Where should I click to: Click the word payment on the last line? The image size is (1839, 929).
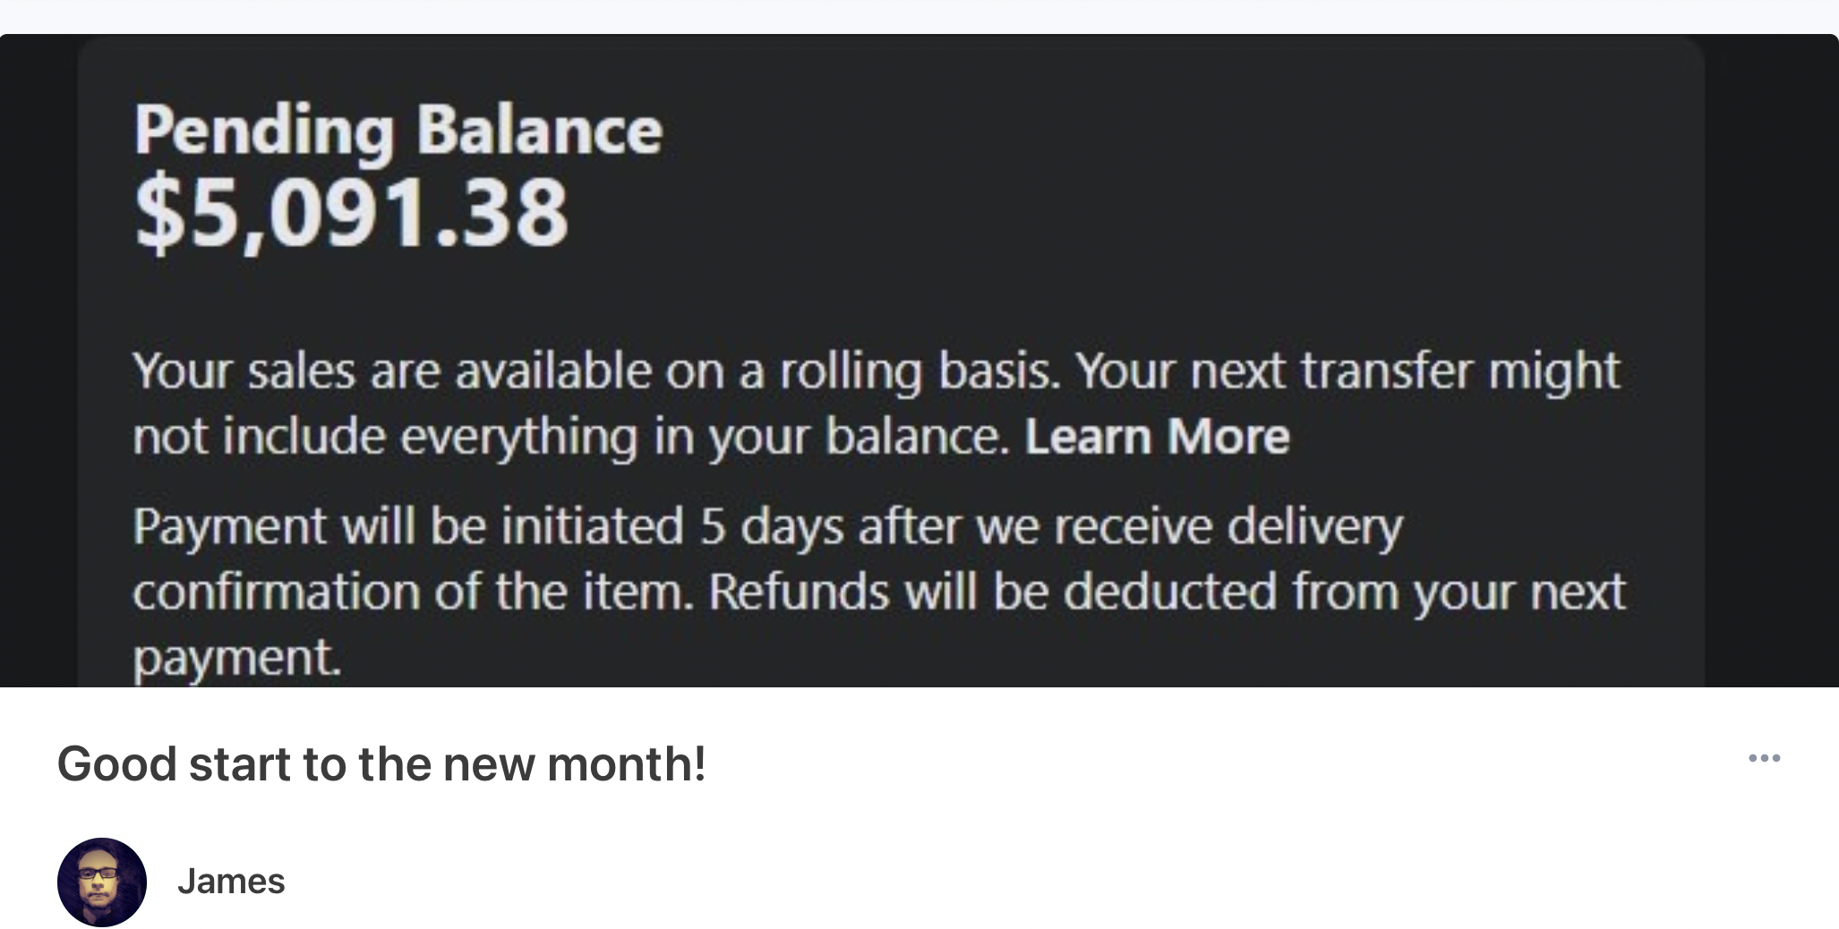point(237,658)
